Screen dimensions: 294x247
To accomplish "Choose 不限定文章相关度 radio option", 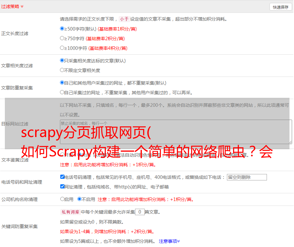I will click(62, 70).
